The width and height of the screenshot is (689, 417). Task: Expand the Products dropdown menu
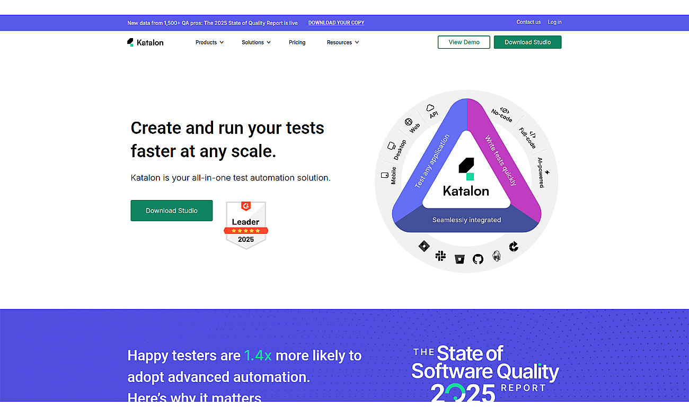point(209,42)
